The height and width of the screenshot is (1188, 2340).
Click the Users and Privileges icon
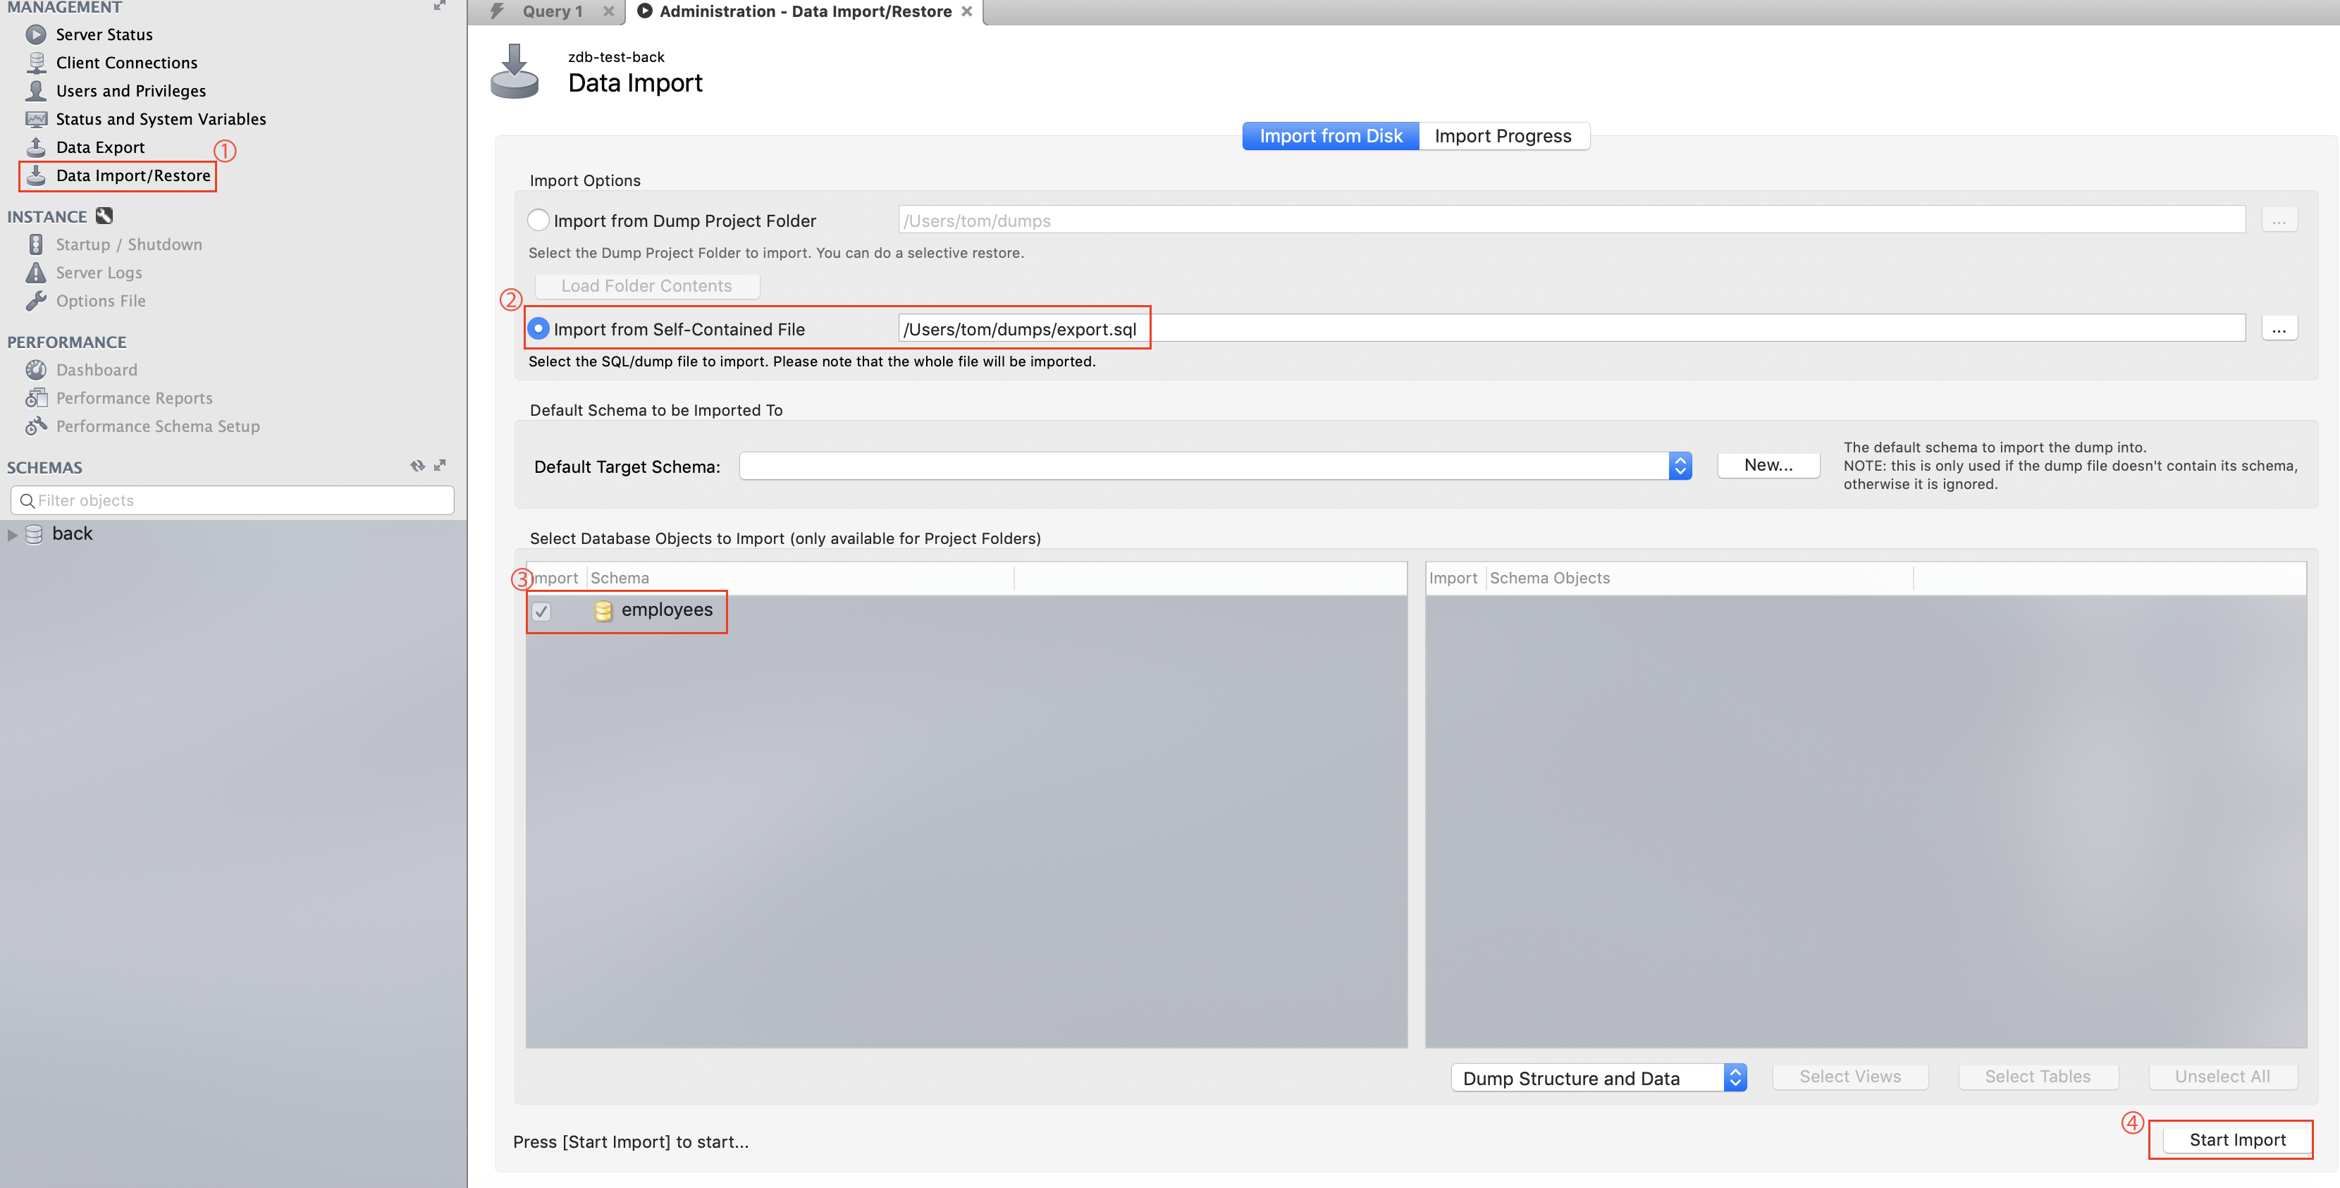pyautogui.click(x=35, y=91)
